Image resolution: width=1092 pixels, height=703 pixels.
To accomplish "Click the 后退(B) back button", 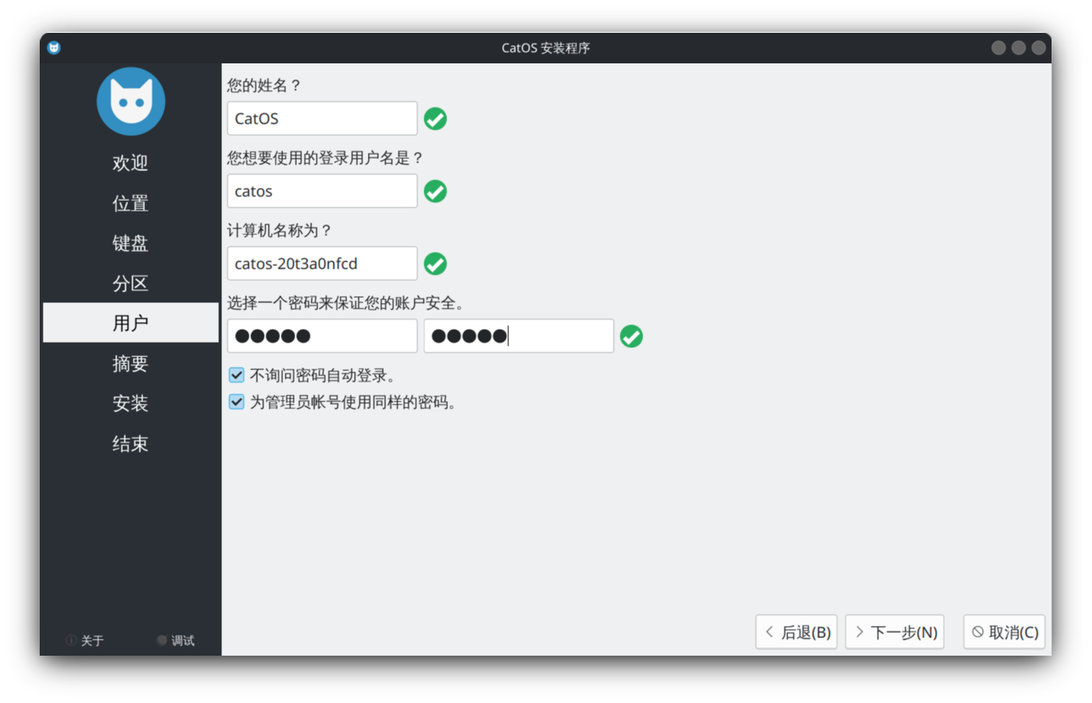I will tap(796, 632).
